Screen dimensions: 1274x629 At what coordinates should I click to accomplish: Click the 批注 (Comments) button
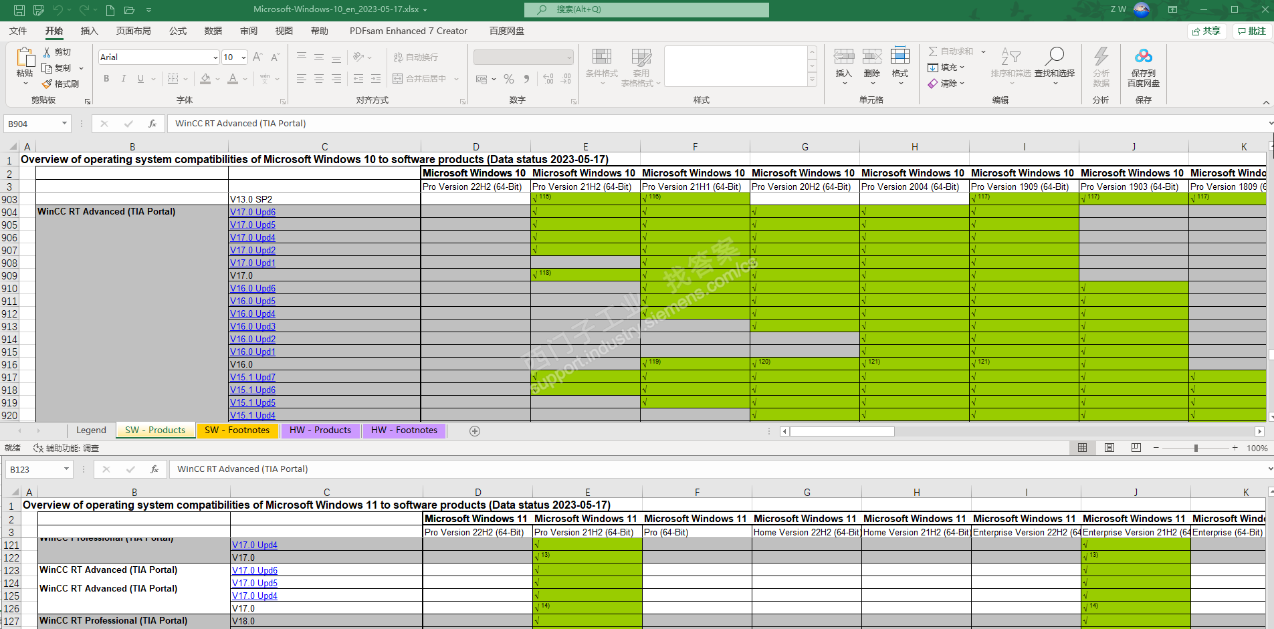[1253, 31]
